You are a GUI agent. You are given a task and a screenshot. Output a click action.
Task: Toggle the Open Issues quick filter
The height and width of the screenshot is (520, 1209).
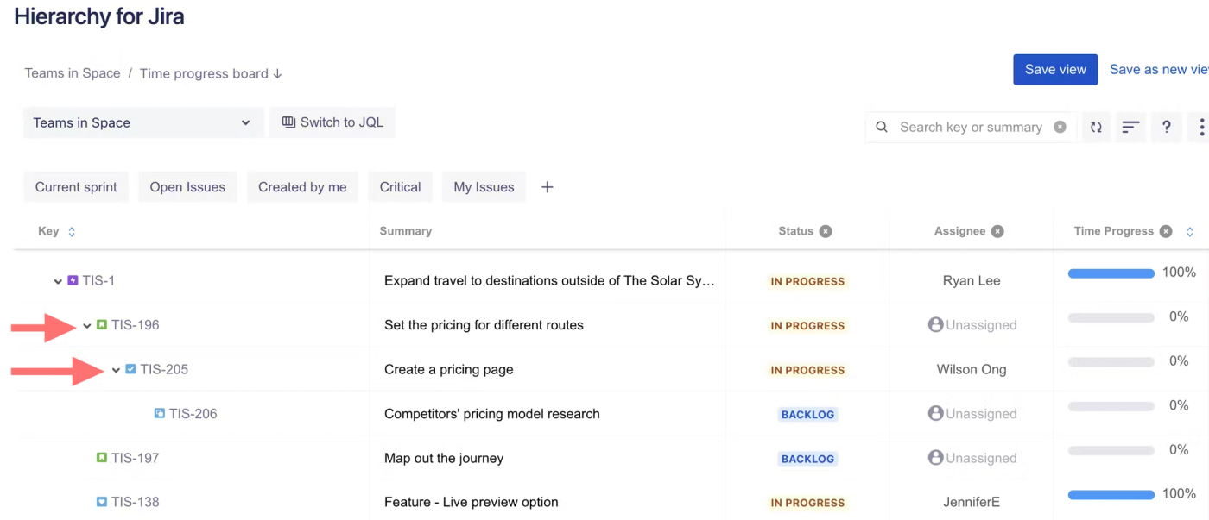(187, 187)
